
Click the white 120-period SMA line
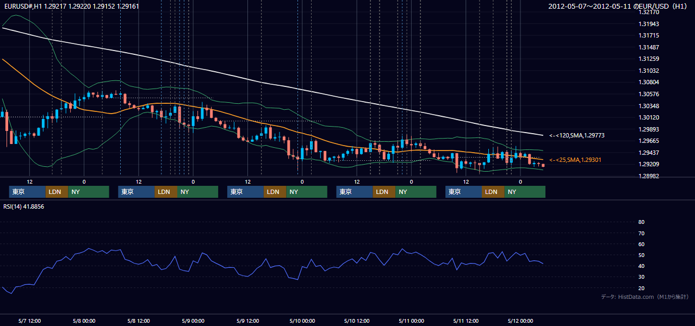point(272,83)
